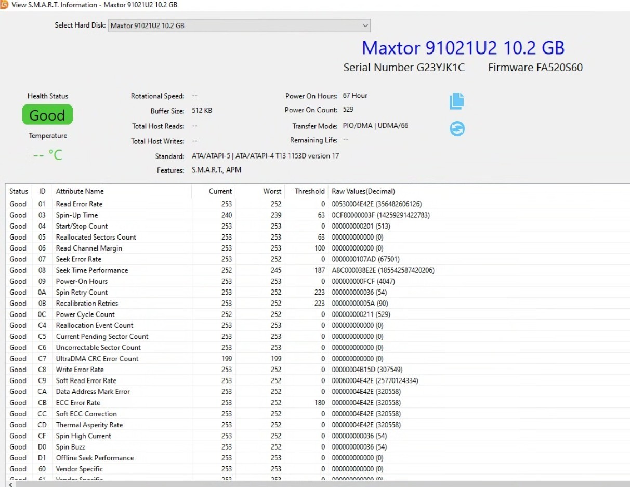Image resolution: width=630 pixels, height=487 pixels.
Task: Click the Features value S.M.A.R.T., APM
Action: (216, 170)
